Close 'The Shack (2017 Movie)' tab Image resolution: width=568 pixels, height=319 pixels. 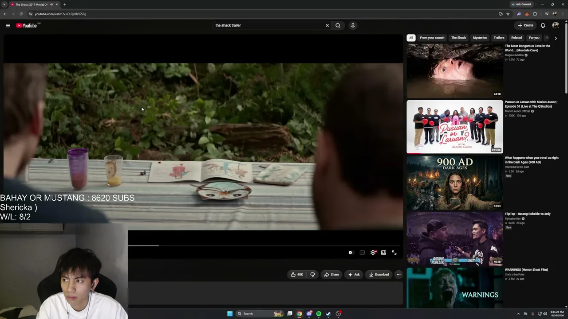57,4
